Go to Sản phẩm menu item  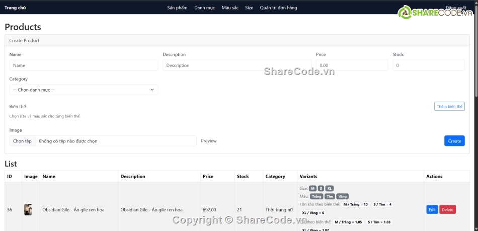click(x=177, y=8)
